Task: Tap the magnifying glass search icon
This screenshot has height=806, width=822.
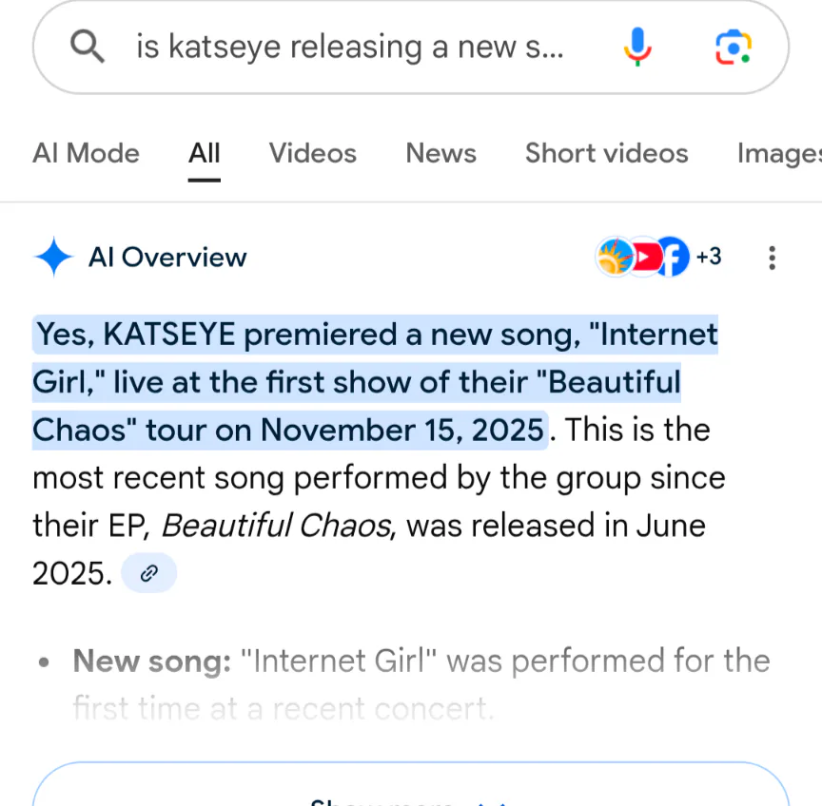Action: 88,47
